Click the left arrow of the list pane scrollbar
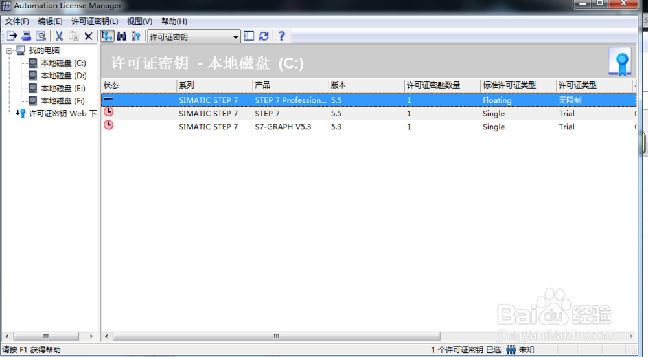Viewport: 648px width, 357px height. tap(106, 336)
